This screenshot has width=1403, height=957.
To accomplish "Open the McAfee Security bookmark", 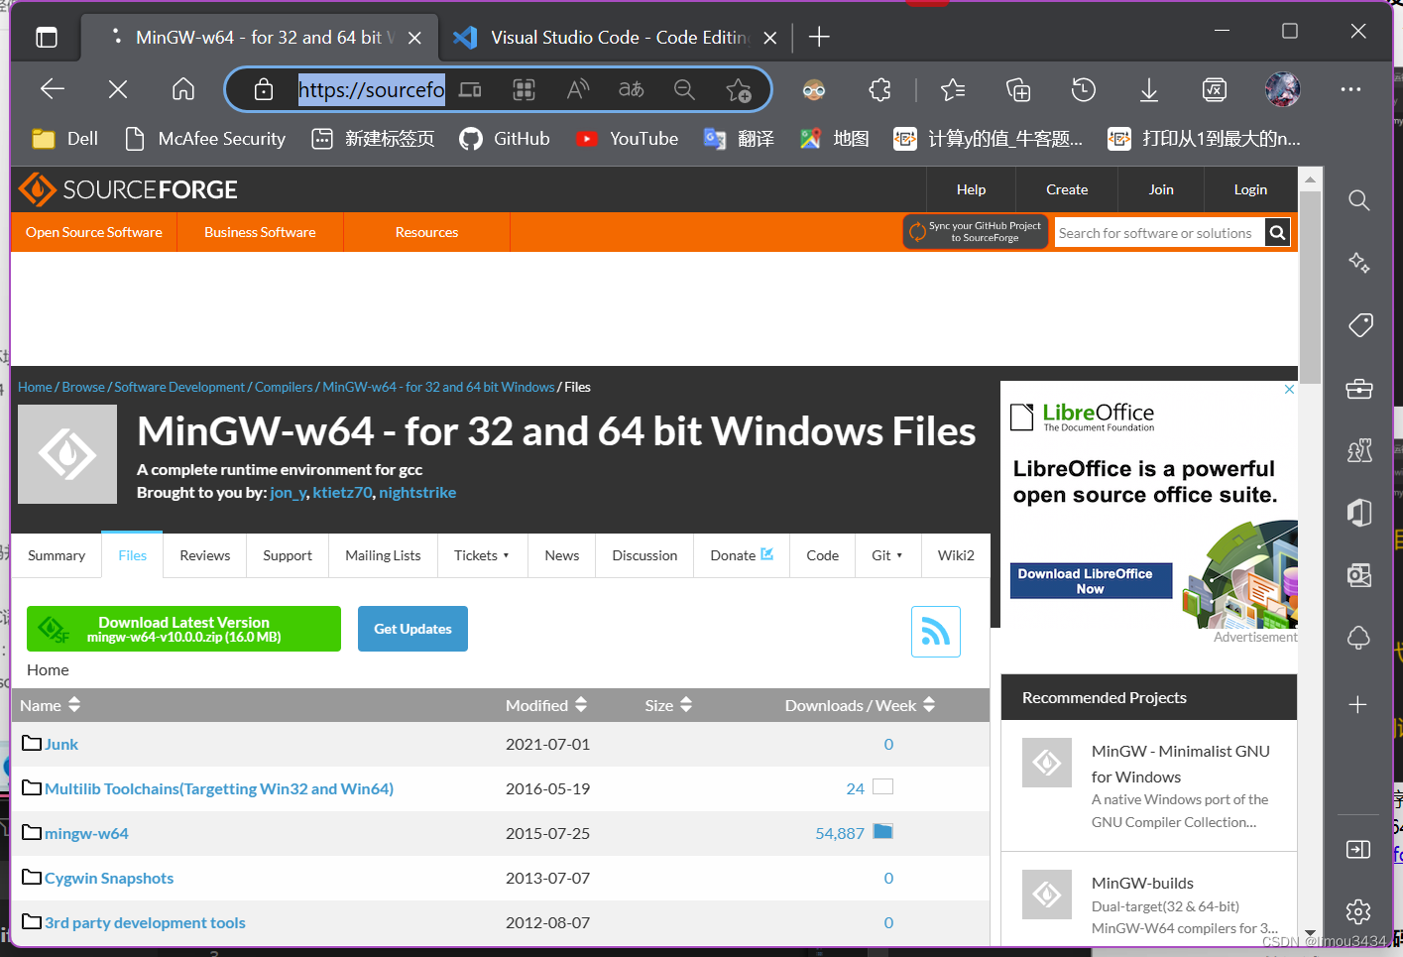I will coord(205,139).
